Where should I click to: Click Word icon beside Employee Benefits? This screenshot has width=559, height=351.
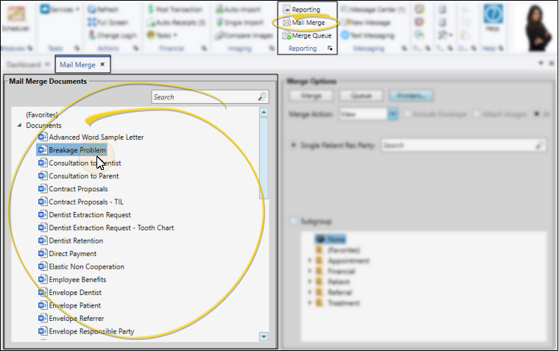pyautogui.click(x=43, y=280)
